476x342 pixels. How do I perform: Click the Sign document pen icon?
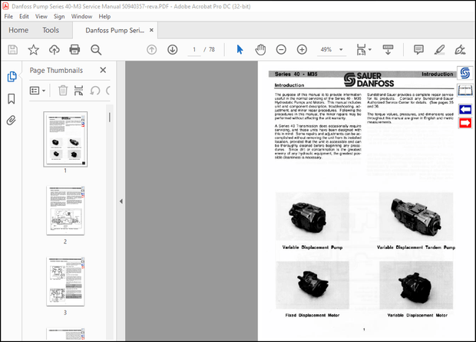point(460,49)
